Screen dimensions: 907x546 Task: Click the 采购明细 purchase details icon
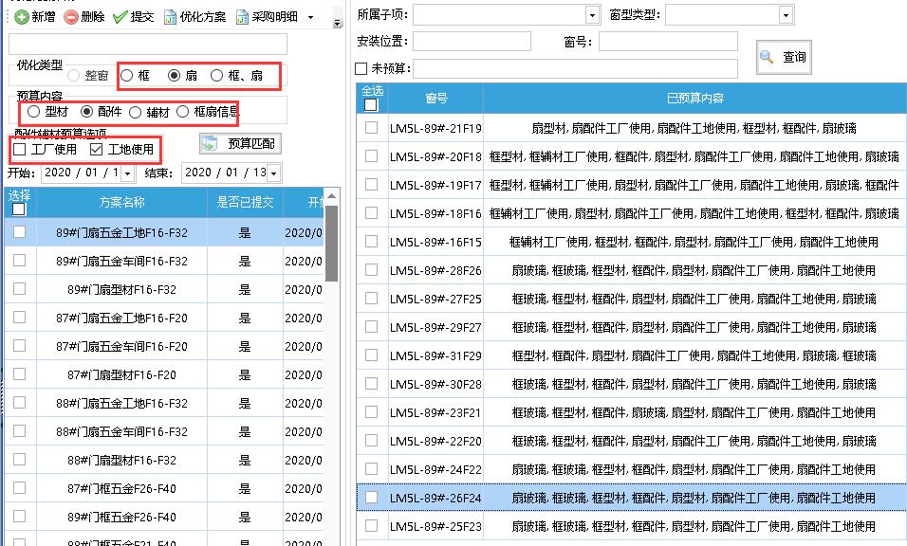[x=243, y=17]
